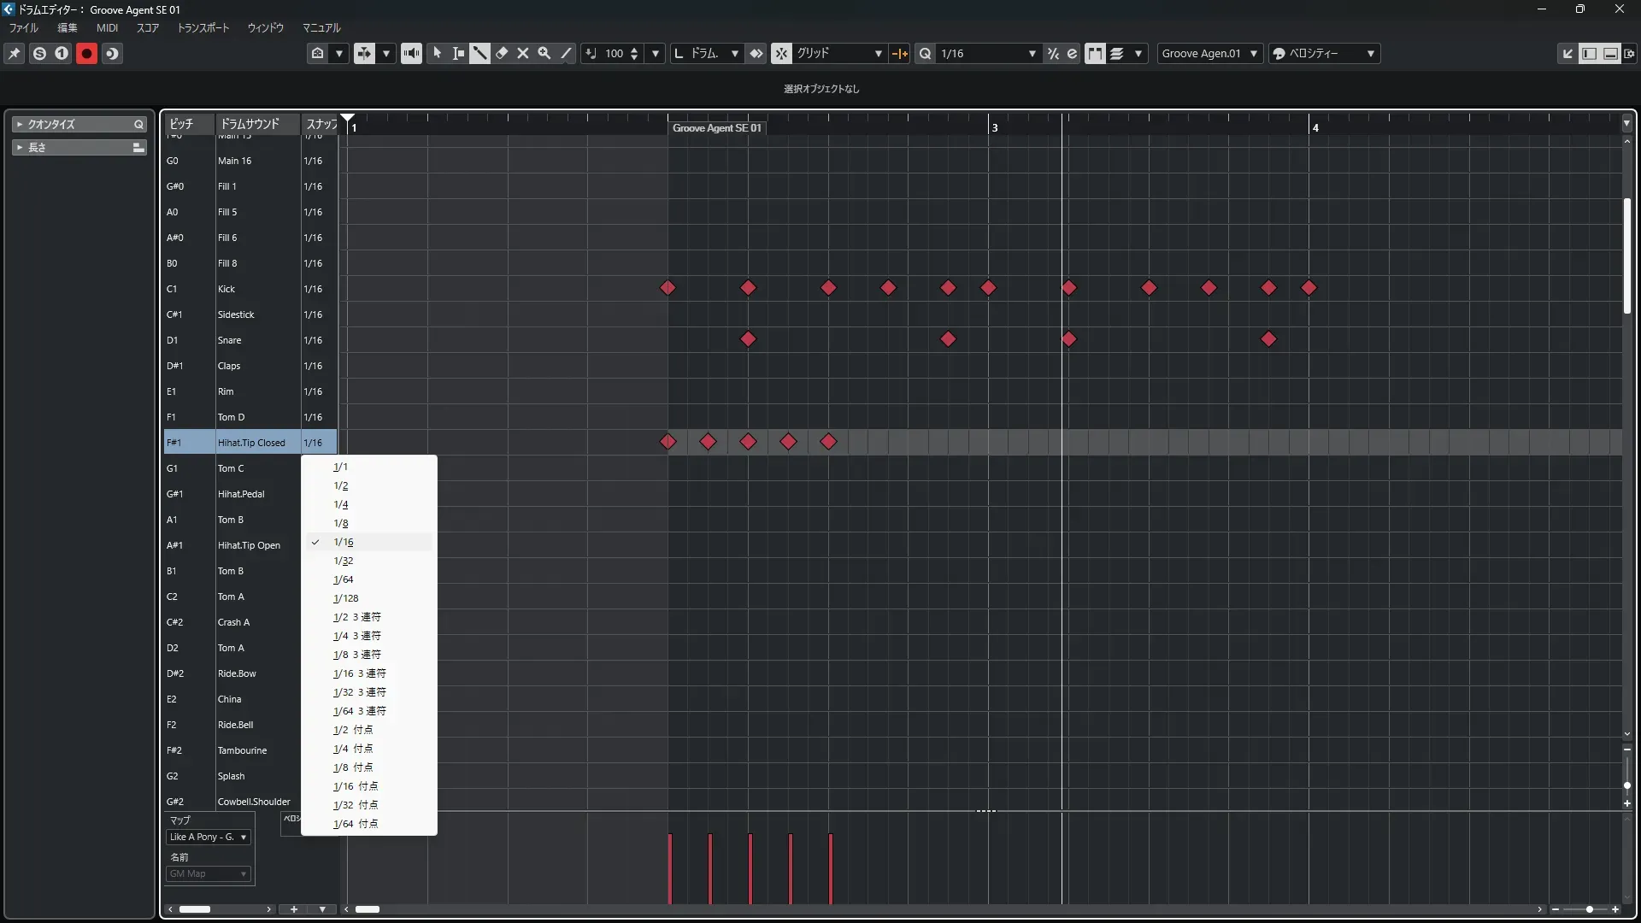Click the Snare note diamond at bar 3
The height and width of the screenshot is (923, 1641).
pos(1068,339)
